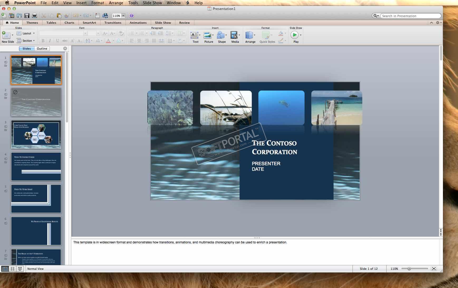Image resolution: width=458 pixels, height=288 pixels.
Task: Insert a Picture from the ribbon
Action: pyautogui.click(x=208, y=35)
